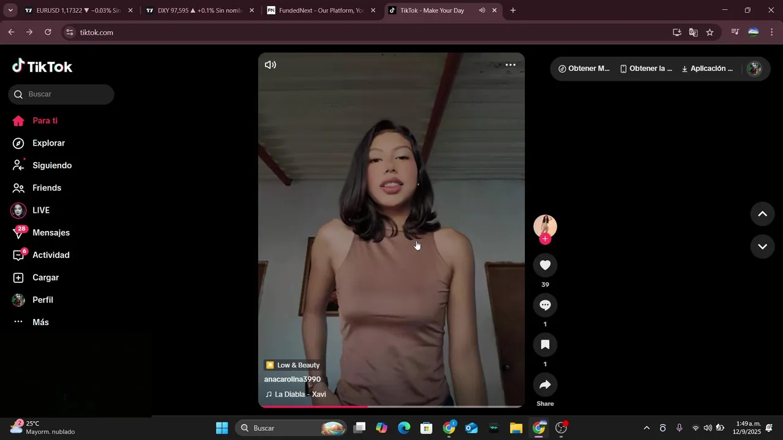Expand the Más menu
This screenshot has height=440, width=783.
pos(40,322)
